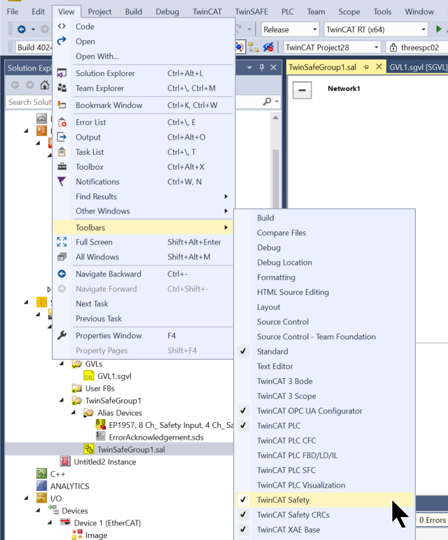
Task: Select Toolbars in the View menu
Action: [143, 227]
